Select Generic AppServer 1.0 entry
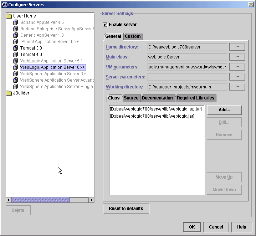Screen dimensions: 256x236 click(x=42, y=35)
